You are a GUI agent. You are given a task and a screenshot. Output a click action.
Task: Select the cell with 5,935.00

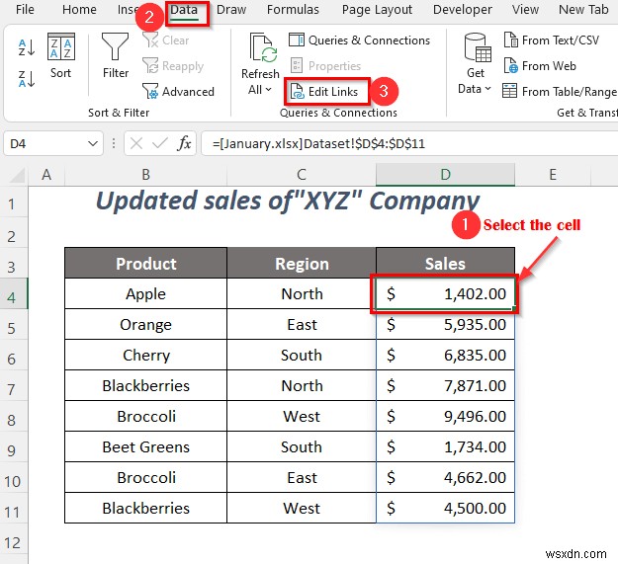click(x=445, y=325)
